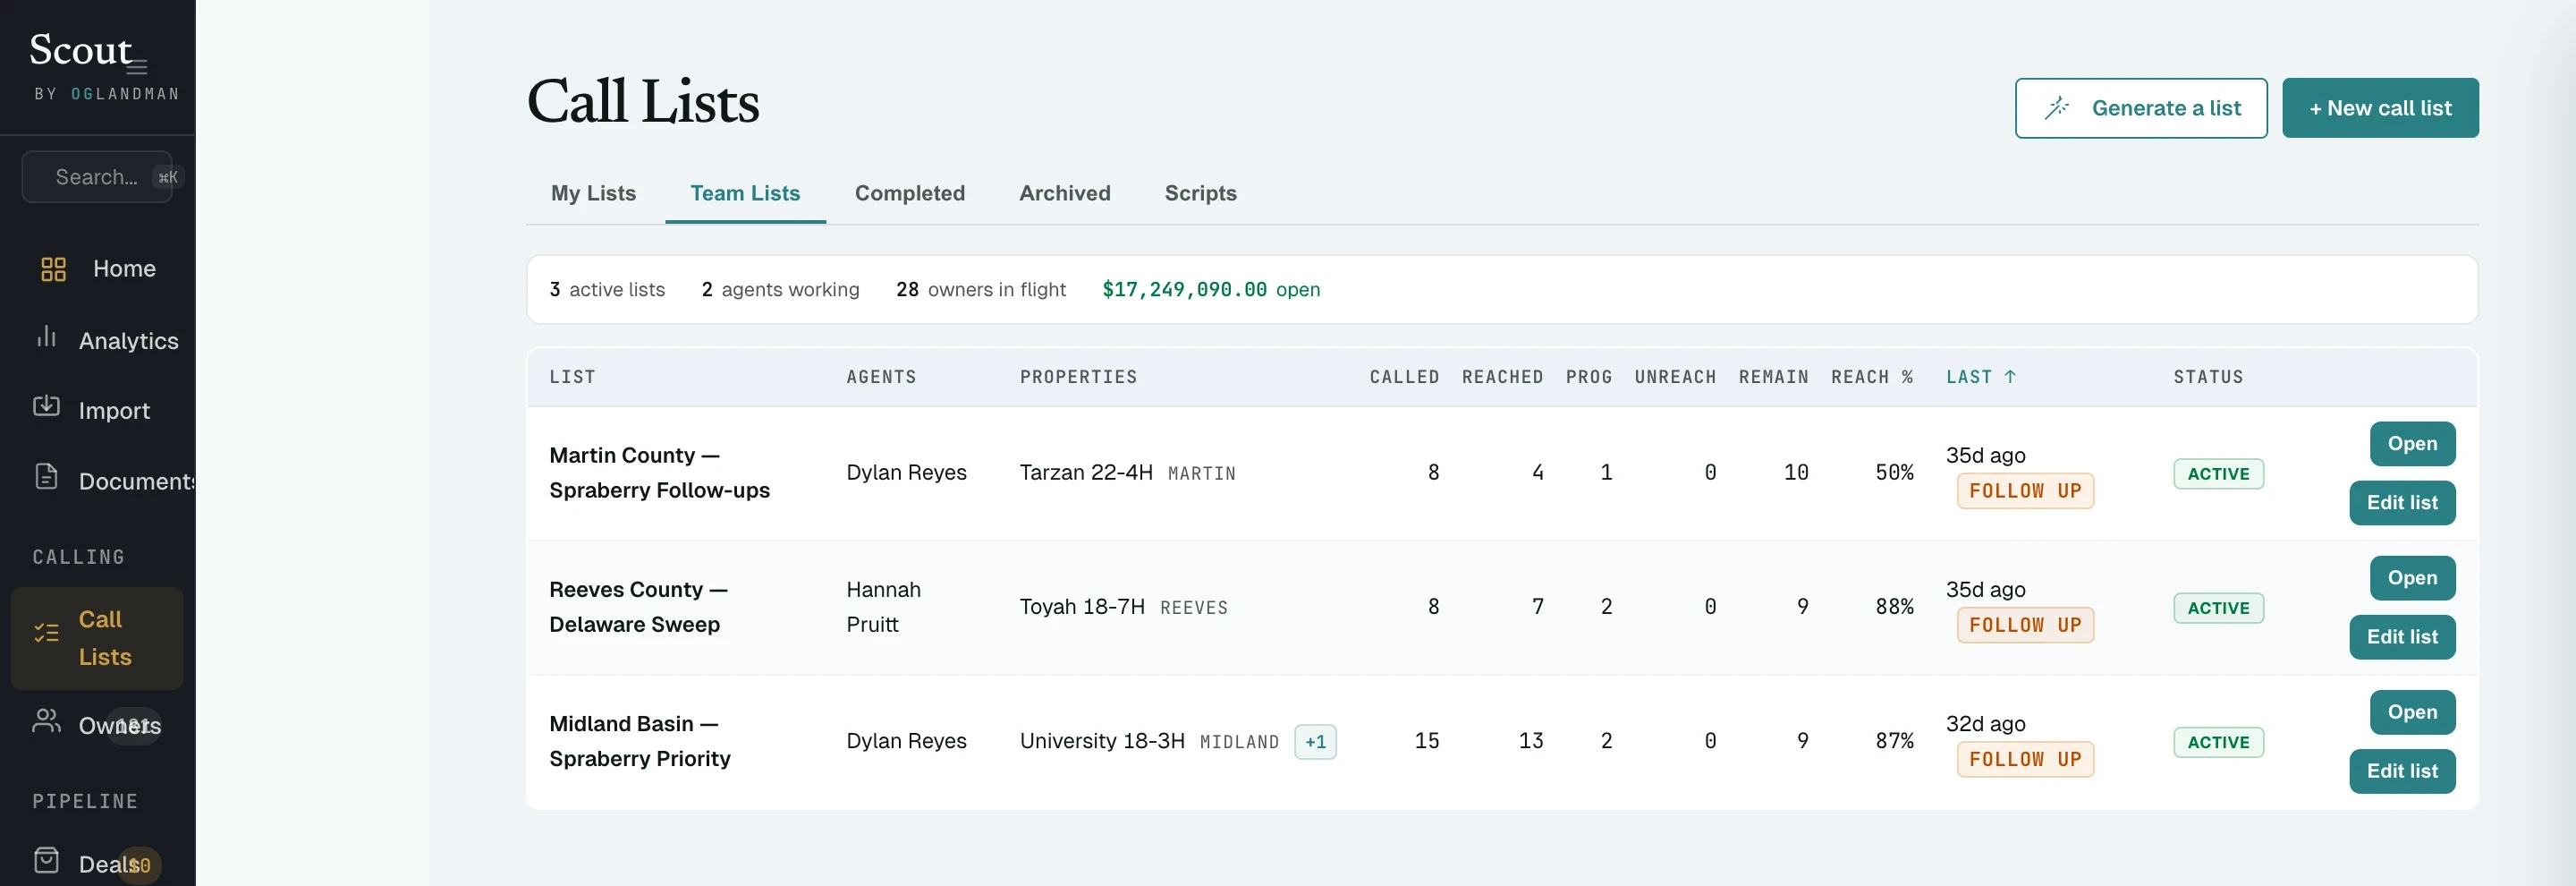The height and width of the screenshot is (886, 2576).
Task: Click the magic wand icon in Generate a list
Action: pyautogui.click(x=2056, y=108)
